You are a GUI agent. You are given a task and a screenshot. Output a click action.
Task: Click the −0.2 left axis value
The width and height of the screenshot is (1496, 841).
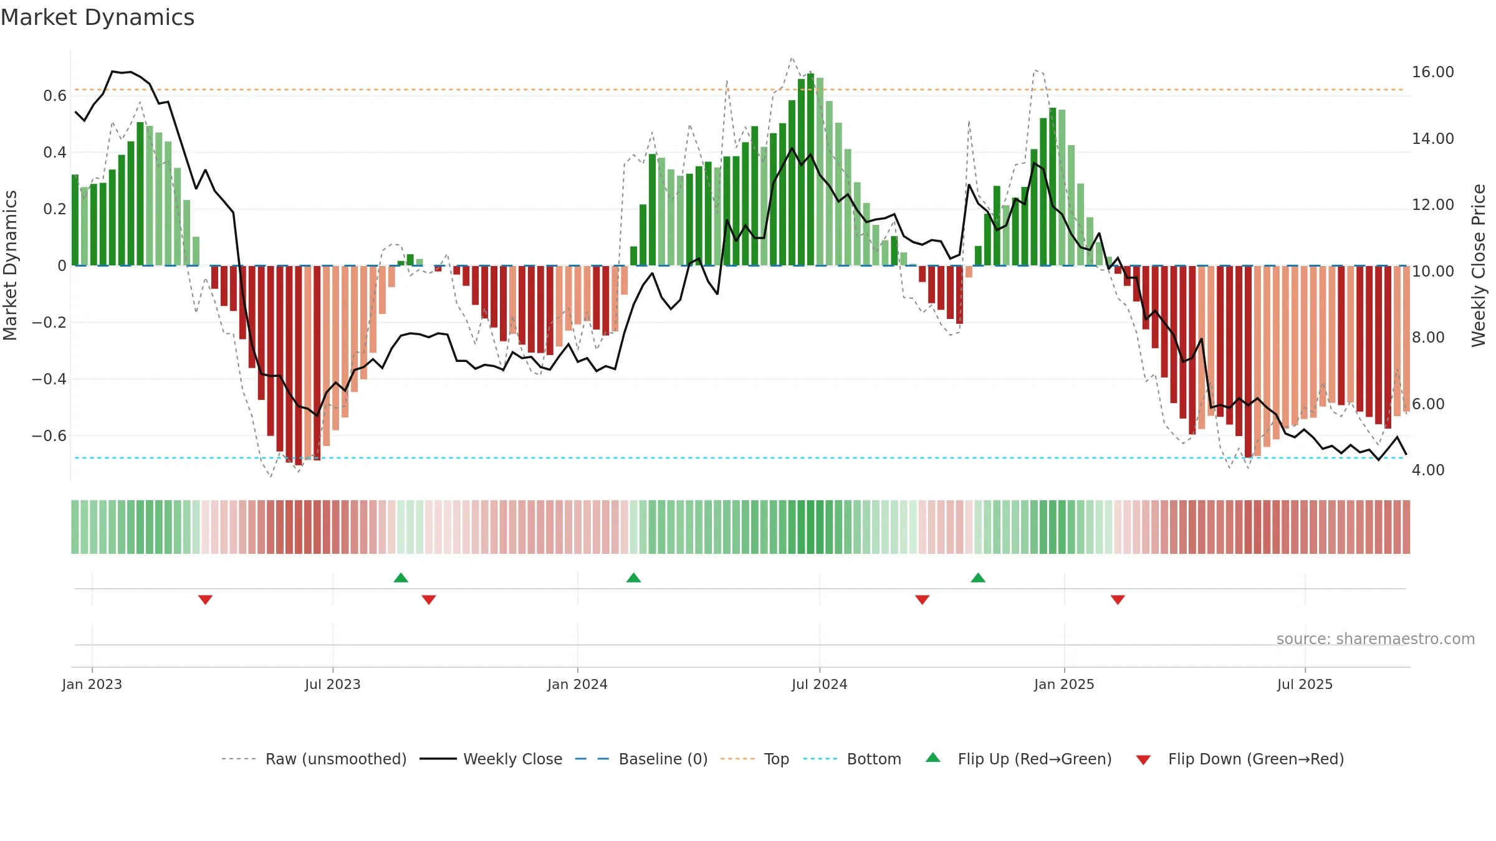[49, 322]
